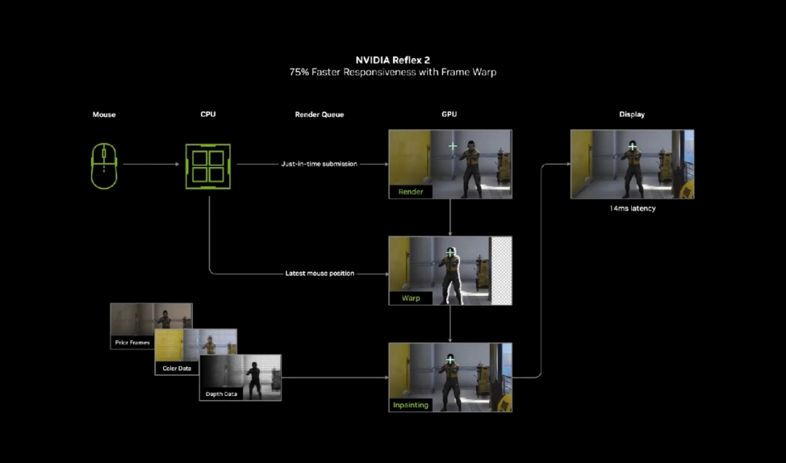Open the Depth Data thumbnail
Screen dimensions: 786x463
coord(241,377)
